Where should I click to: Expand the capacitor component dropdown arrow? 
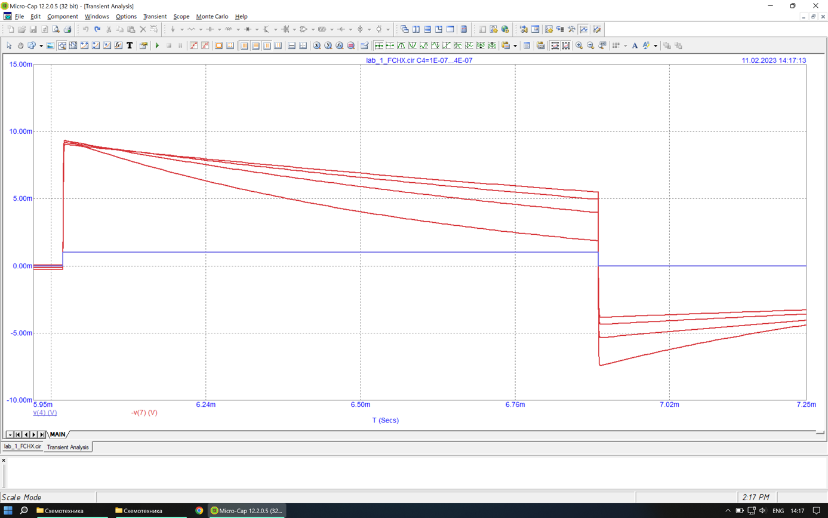coord(220,29)
